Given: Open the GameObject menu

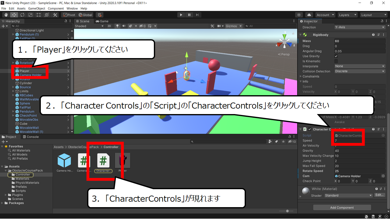Looking at the screenshot, I should 37,9.
